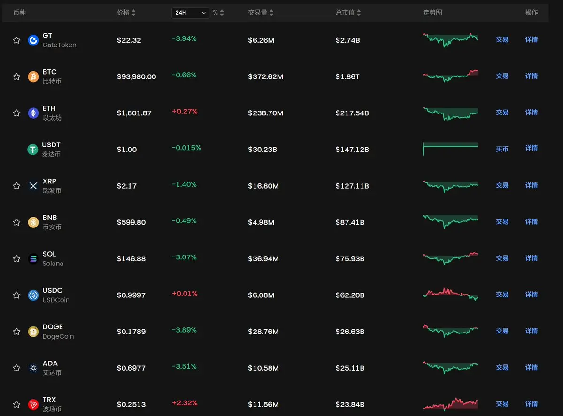The width and height of the screenshot is (563, 416).
Task: Add DOGE to favorites via star
Action: click(16, 332)
